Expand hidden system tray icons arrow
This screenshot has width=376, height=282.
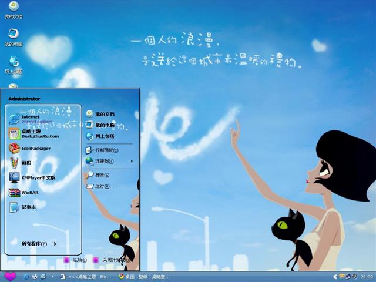click(x=335, y=277)
